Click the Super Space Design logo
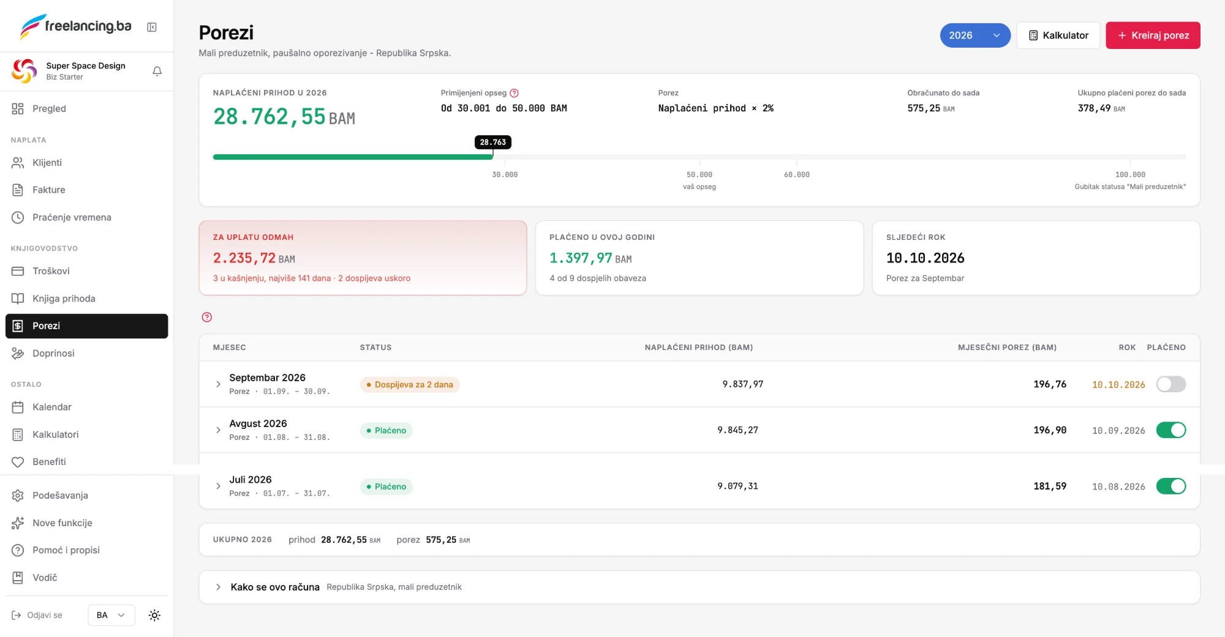Viewport: 1225px width, 637px height. click(24, 71)
